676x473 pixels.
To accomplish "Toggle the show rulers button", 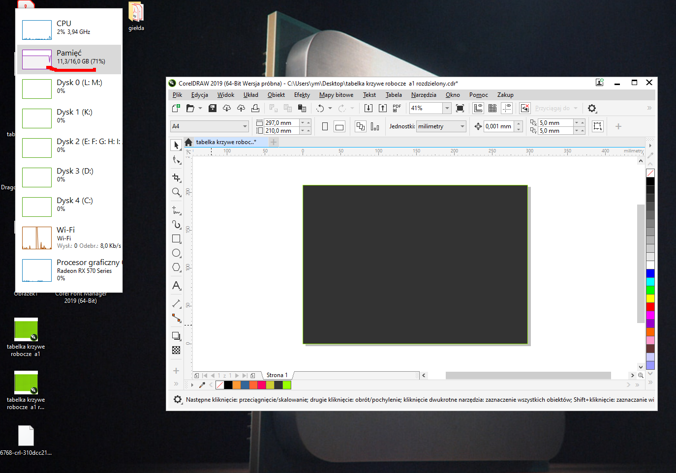I will (478, 108).
